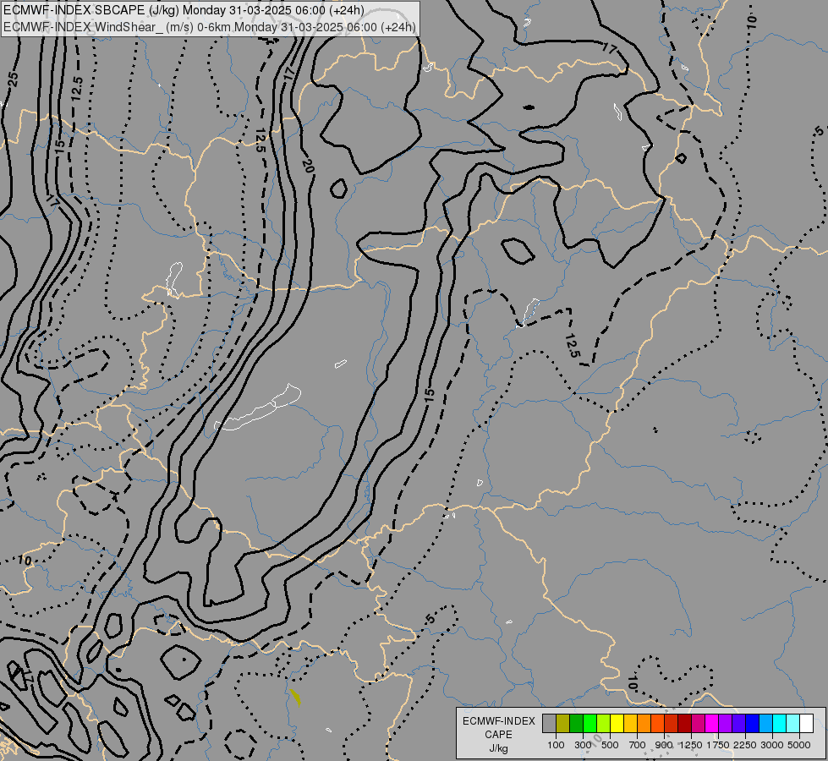Click the 300 legend tick label

pyautogui.click(x=583, y=745)
